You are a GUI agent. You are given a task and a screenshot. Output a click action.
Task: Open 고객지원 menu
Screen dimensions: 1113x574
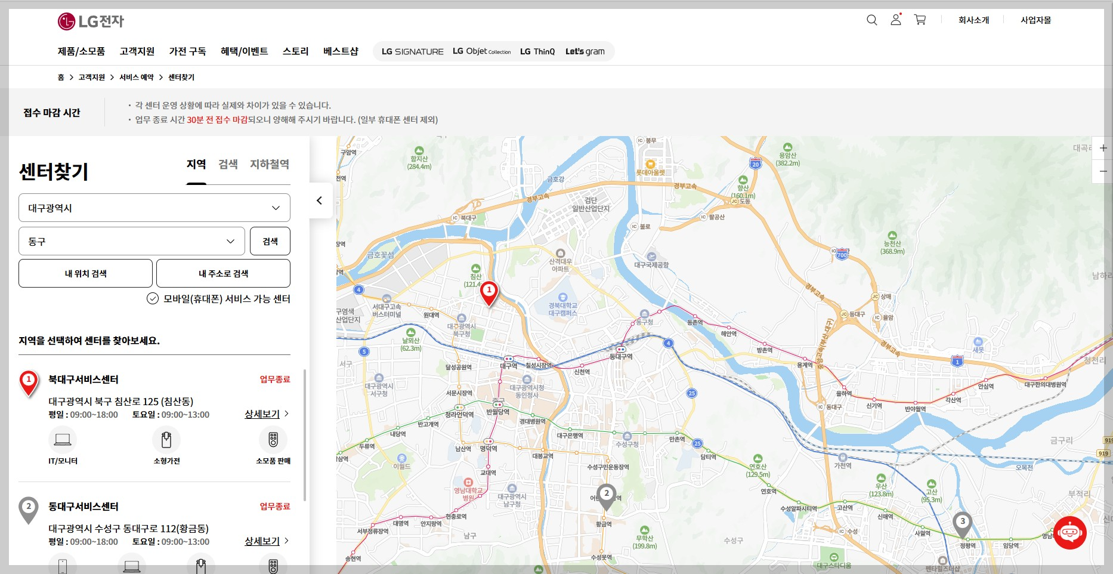(x=137, y=51)
